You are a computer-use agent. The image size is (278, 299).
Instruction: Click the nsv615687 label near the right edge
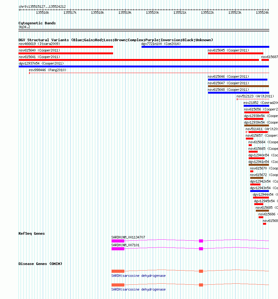pyautogui.click(x=270, y=57)
